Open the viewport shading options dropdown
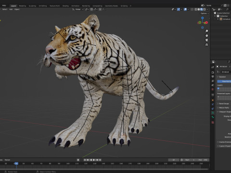Screen dimensions: 231x173 pyautogui.click(x=207, y=10)
